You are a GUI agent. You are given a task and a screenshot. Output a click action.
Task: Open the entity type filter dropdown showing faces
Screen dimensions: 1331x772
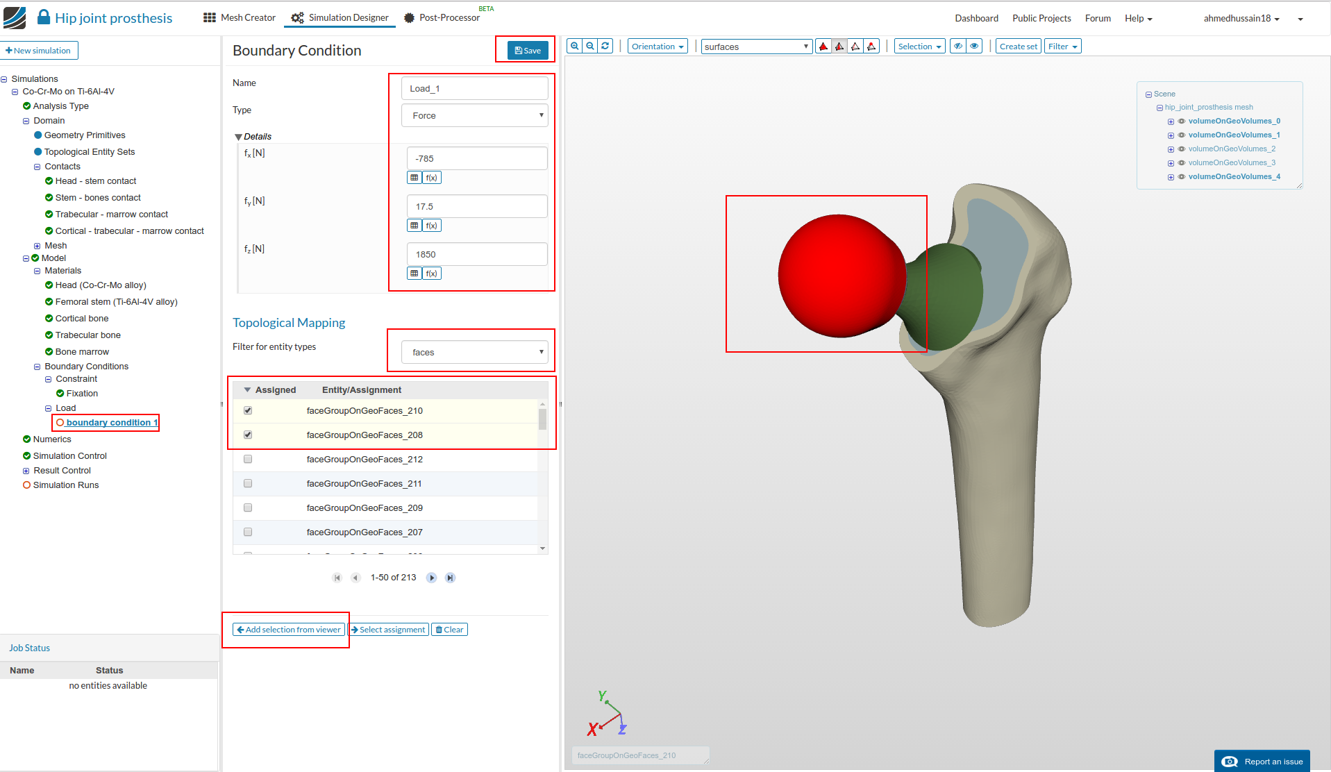coord(475,353)
